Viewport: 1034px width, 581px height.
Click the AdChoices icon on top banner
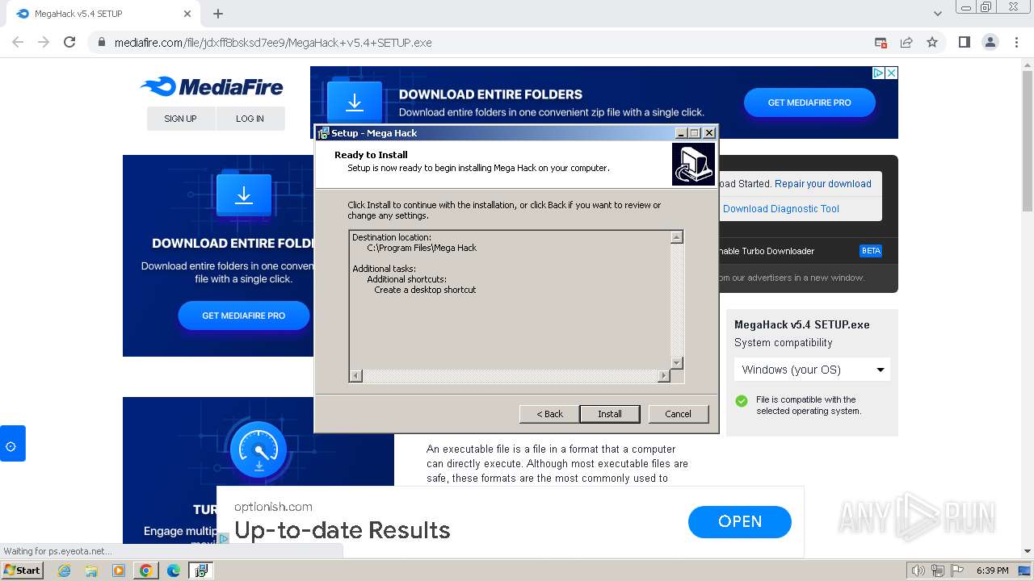click(878, 73)
